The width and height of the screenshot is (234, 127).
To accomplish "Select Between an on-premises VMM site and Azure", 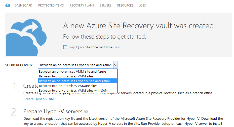I will point(72,71).
